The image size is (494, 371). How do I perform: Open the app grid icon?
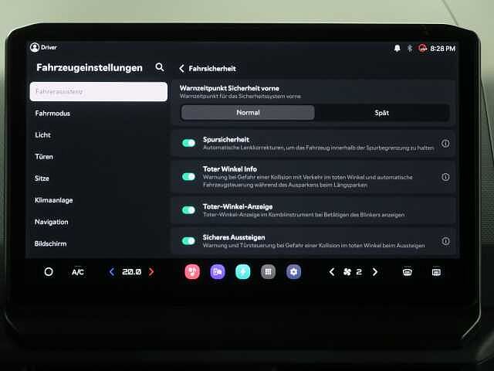click(268, 272)
